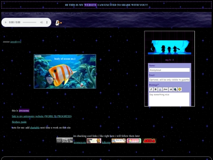Click the body of ocean fish image
The height and width of the screenshot is (160, 213).
pos(65,71)
